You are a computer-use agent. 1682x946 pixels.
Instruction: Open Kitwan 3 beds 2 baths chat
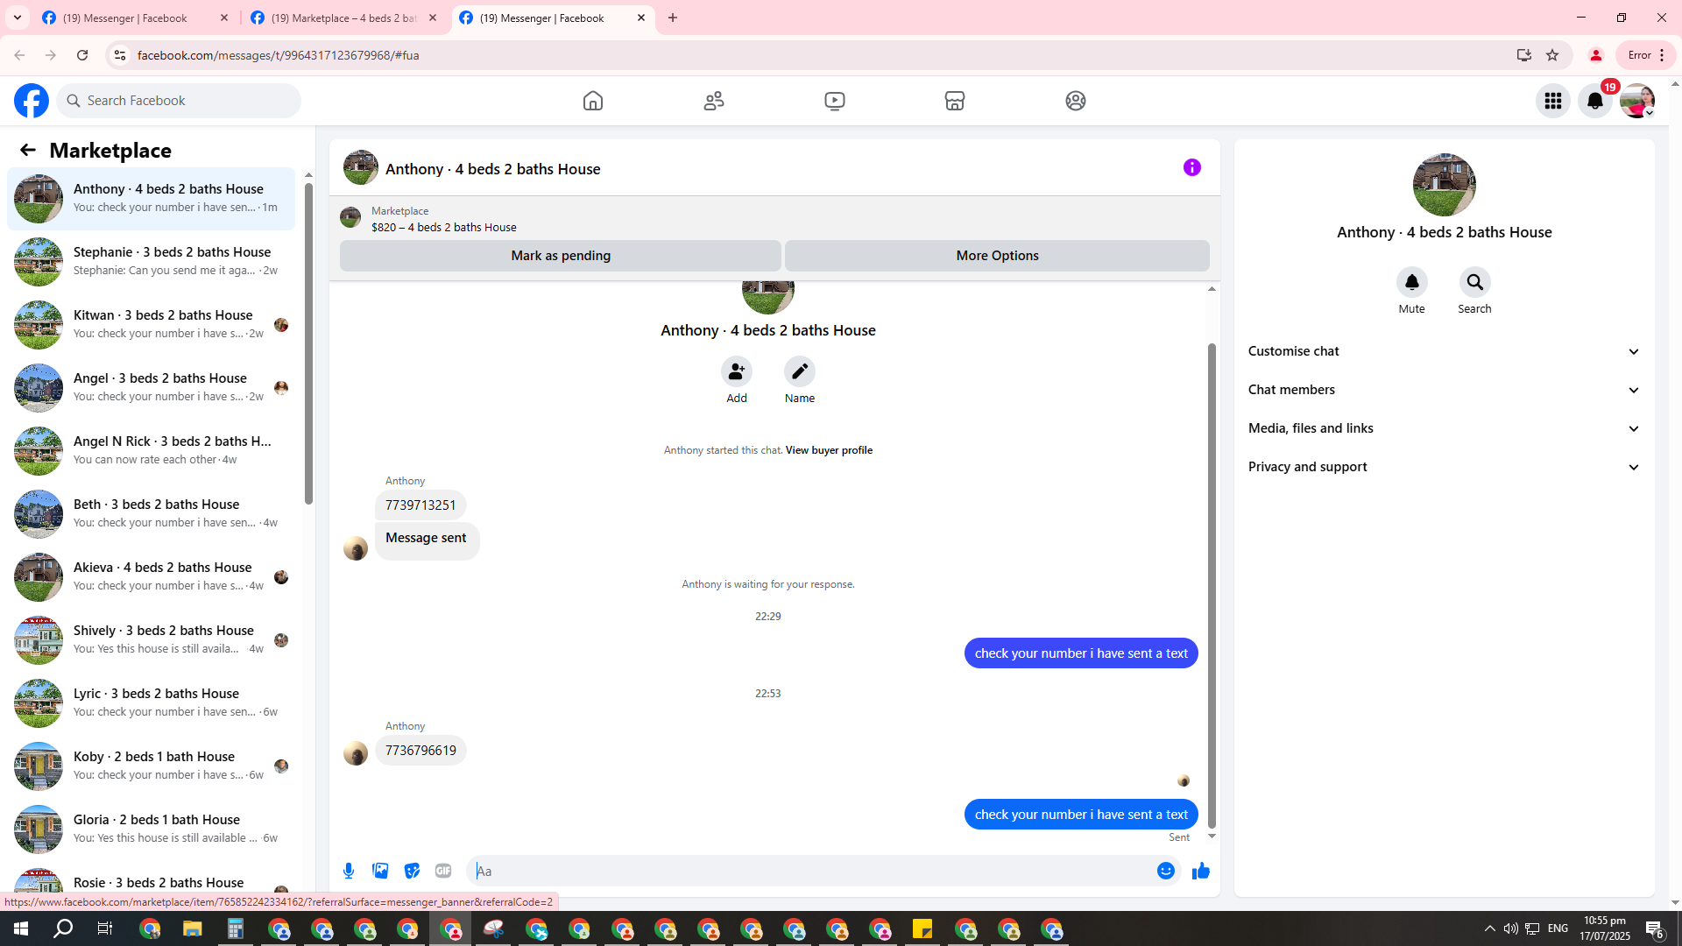pyautogui.click(x=151, y=324)
